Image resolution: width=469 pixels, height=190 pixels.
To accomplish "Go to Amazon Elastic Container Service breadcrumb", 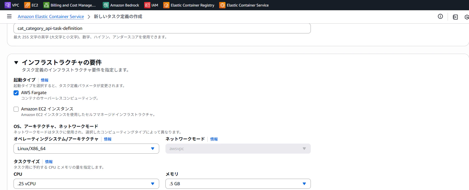I will pos(51,17).
